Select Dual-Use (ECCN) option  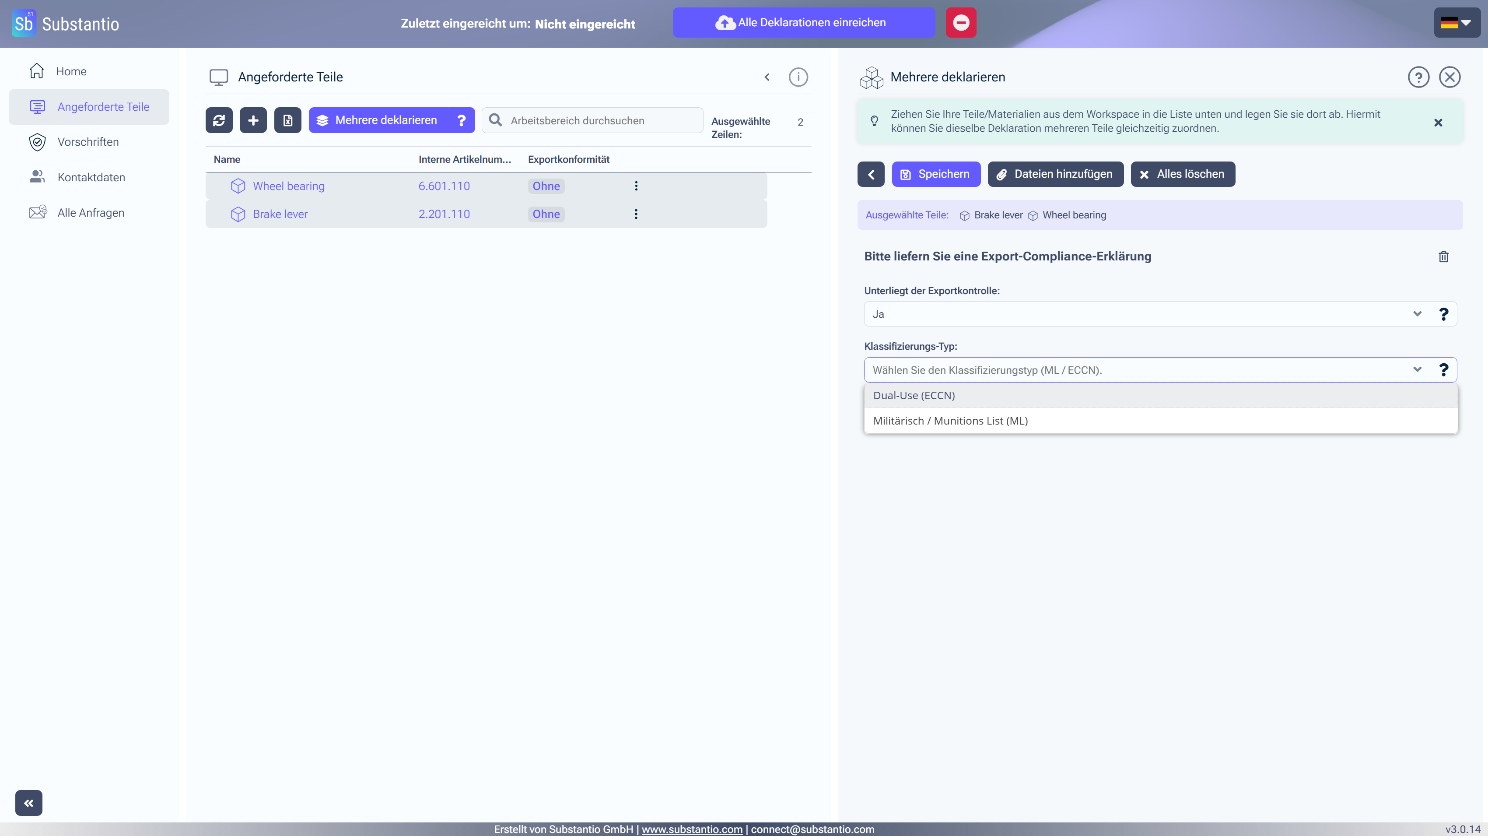click(914, 395)
